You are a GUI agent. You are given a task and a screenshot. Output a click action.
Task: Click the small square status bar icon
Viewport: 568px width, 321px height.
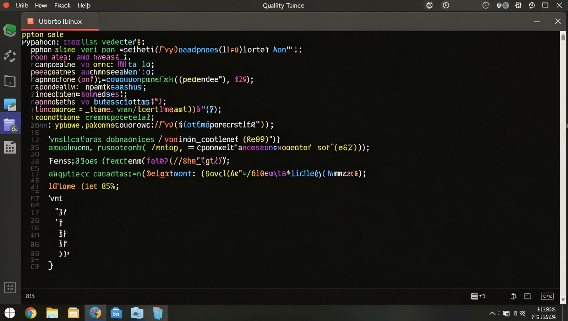click(x=528, y=296)
